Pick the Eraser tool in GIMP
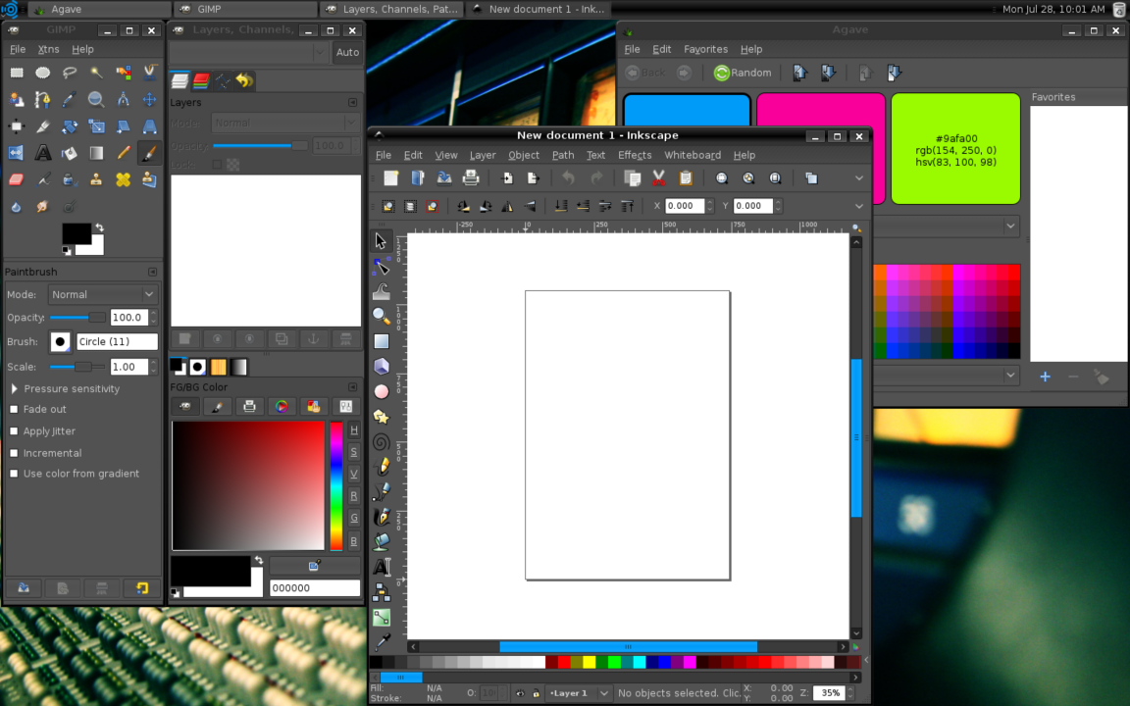Screen dimensions: 1130x706 point(17,179)
